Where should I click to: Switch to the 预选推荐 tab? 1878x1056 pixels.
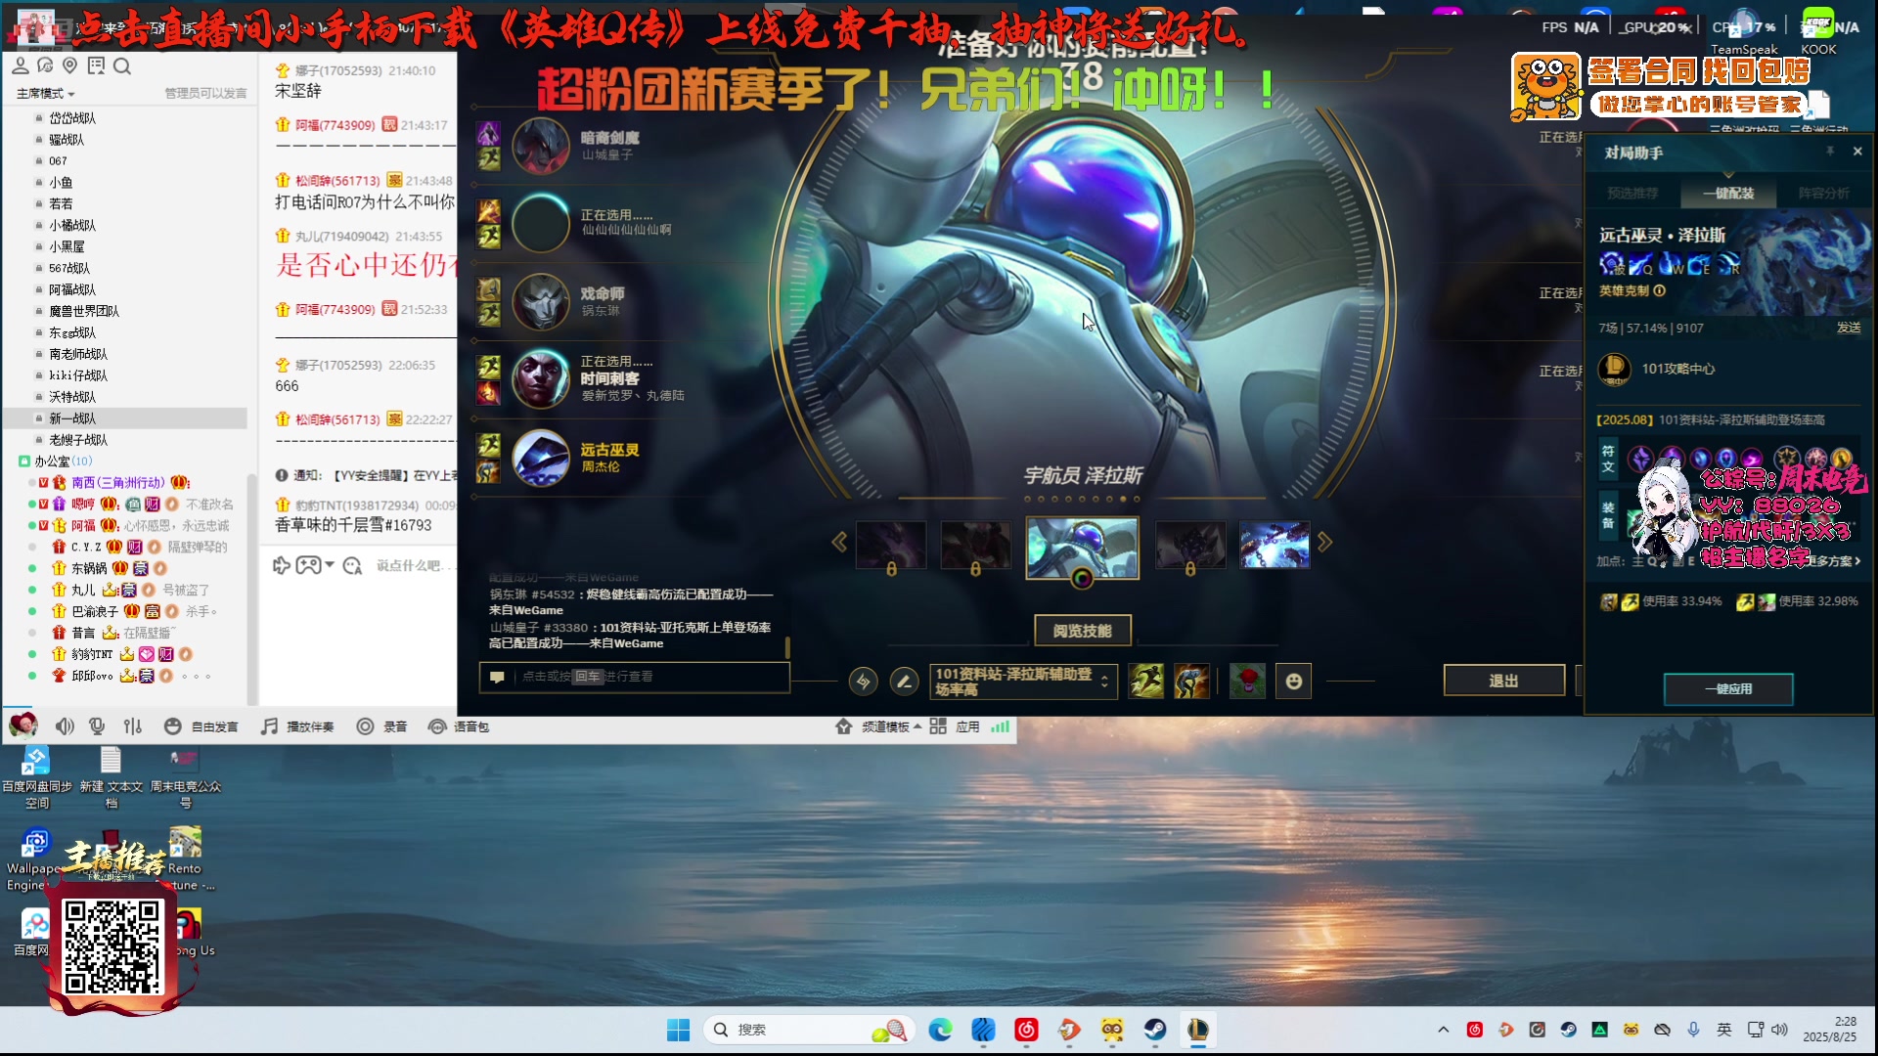click(x=1632, y=193)
